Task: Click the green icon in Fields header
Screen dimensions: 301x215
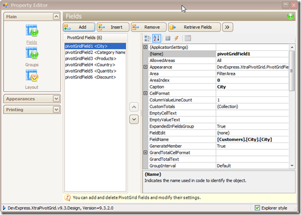Action: [290, 16]
